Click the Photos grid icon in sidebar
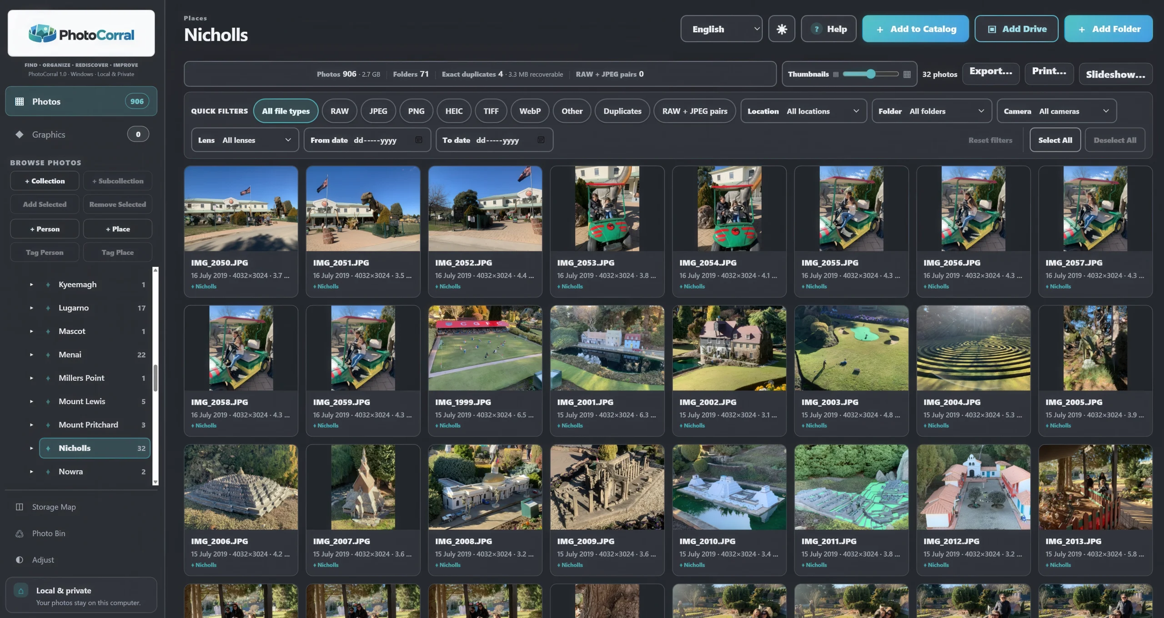 (x=20, y=101)
